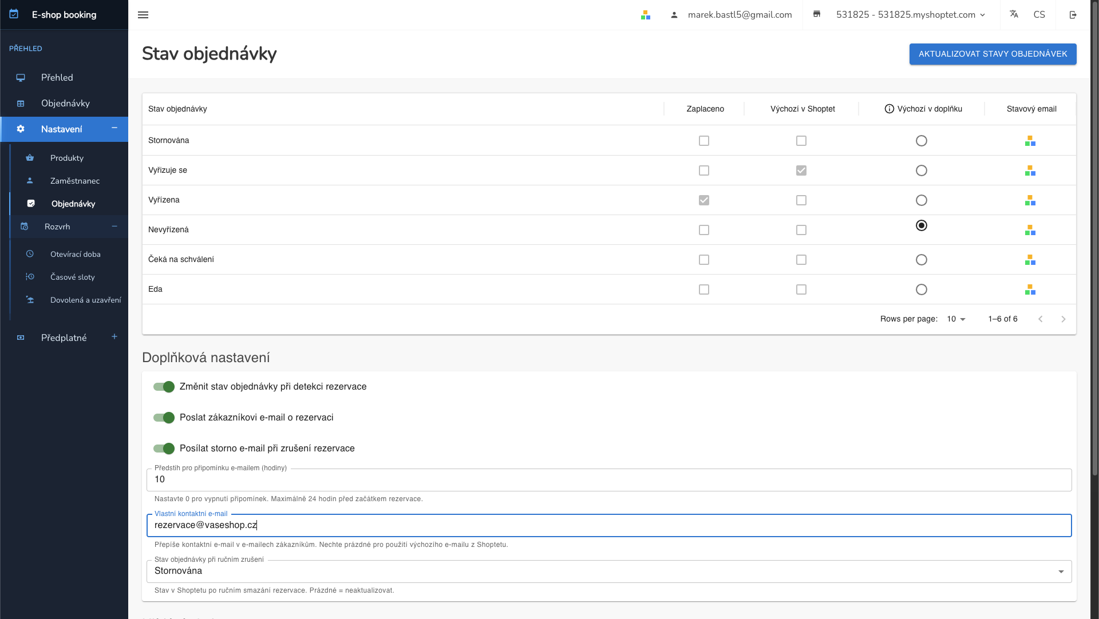The image size is (1099, 619).
Task: Open the hamburger menu icon
Action: [x=143, y=15]
